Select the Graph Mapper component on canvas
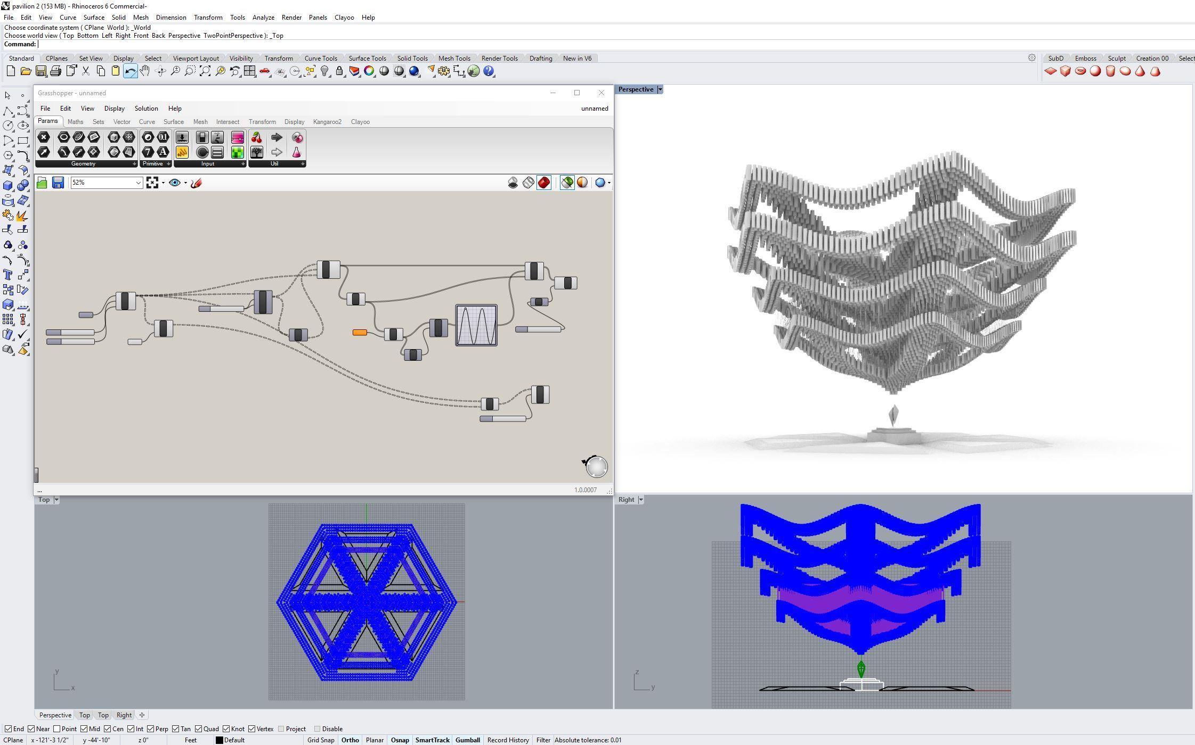The height and width of the screenshot is (745, 1195). (x=476, y=325)
